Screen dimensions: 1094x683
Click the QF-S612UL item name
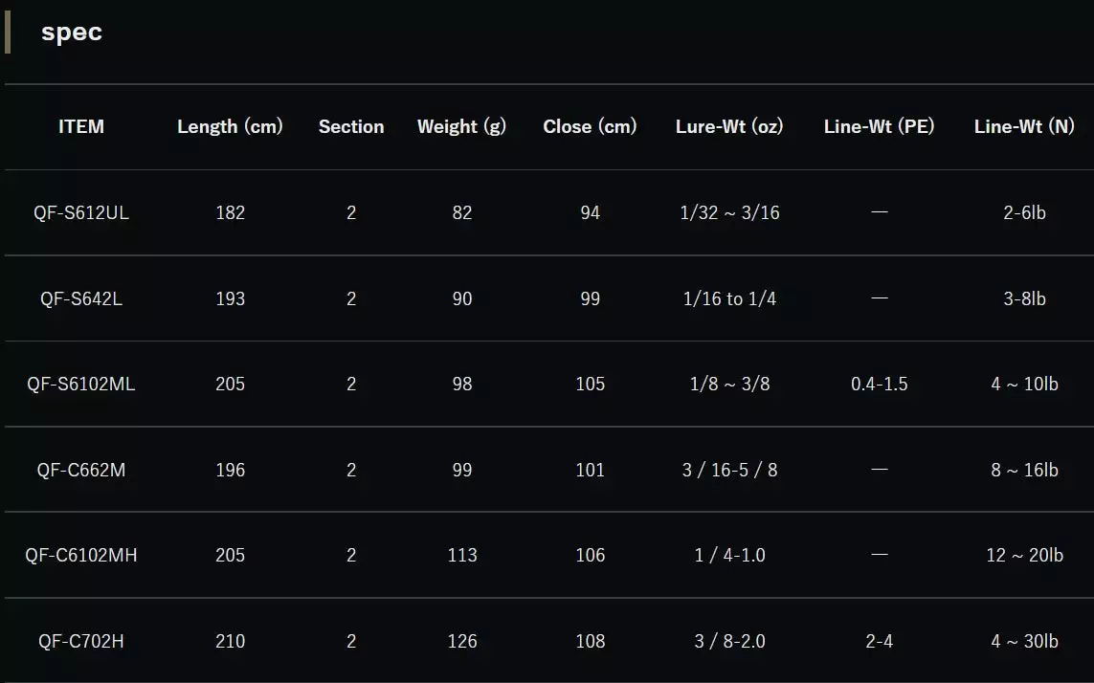click(x=81, y=212)
